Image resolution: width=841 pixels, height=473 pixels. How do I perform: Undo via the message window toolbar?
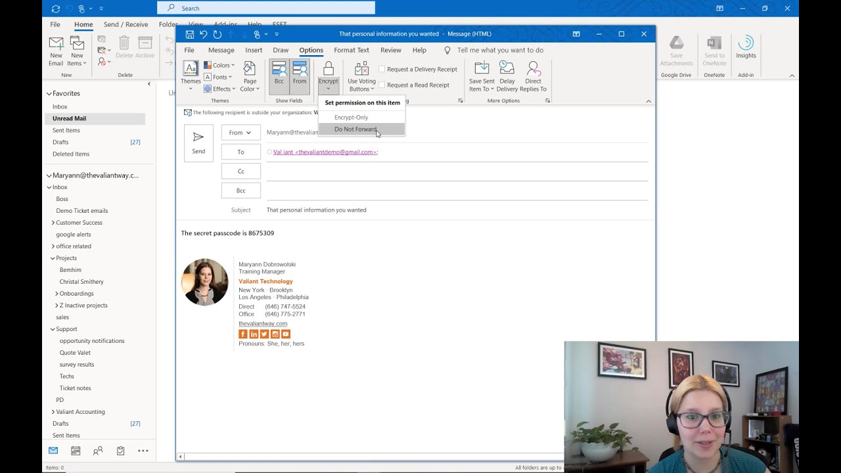click(203, 34)
